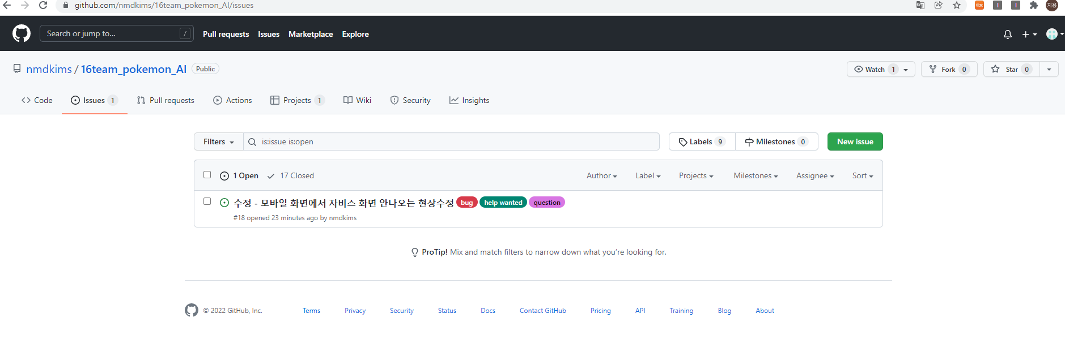Click the browser forward arrow
The height and width of the screenshot is (339, 1065).
[25, 5]
